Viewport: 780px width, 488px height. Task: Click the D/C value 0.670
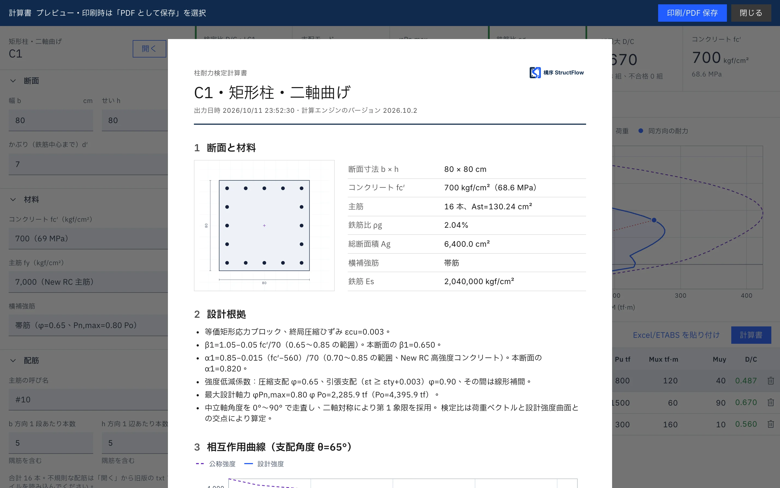point(746,403)
